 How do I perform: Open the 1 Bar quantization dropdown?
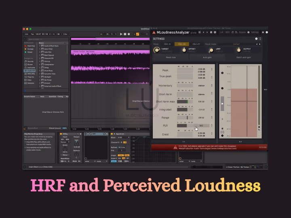[x=66, y=34]
